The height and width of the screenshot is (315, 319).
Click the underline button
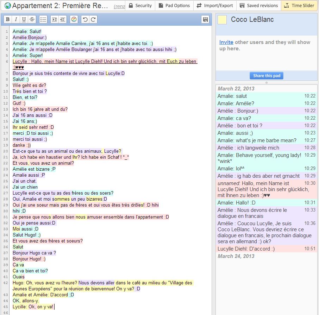pos(24,20)
